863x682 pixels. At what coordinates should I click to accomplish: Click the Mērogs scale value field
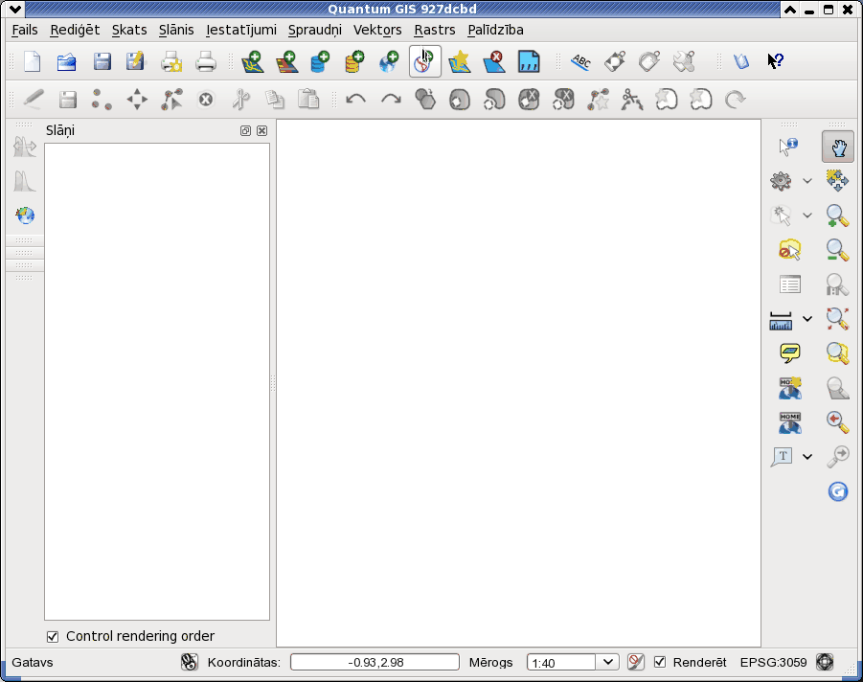coord(561,662)
